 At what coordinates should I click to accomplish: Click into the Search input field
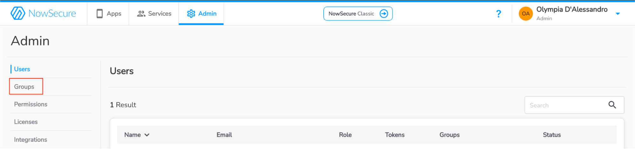(x=565, y=105)
